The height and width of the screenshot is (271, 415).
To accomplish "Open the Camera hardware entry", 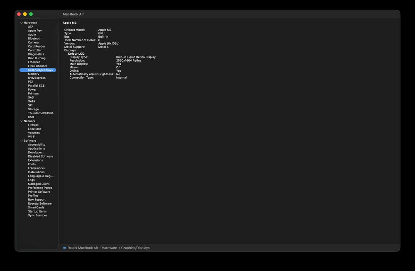I will (x=33, y=43).
